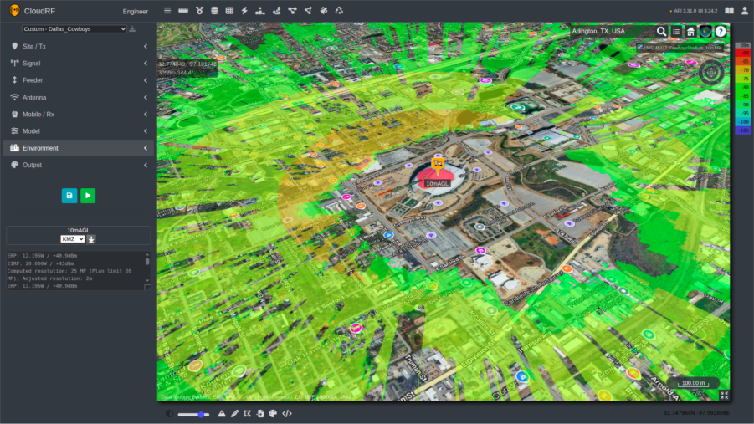This screenshot has width=754, height=424.
Task: Adjust the layer opacity slider
Action: 193,414
